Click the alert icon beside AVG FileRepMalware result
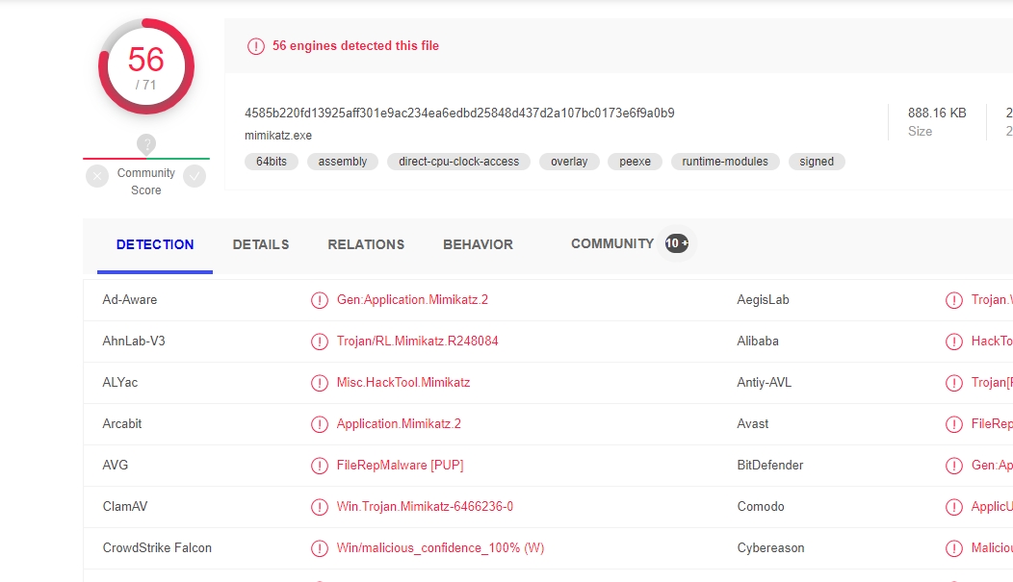Viewport: 1013px width, 582px height. (320, 466)
